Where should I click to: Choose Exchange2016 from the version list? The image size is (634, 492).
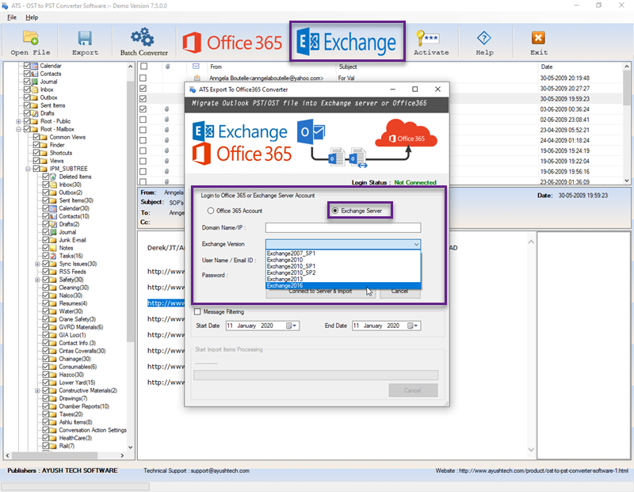[285, 285]
